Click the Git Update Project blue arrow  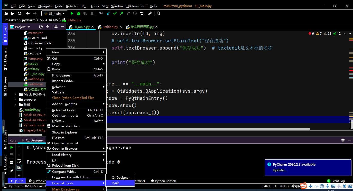(108, 13)
